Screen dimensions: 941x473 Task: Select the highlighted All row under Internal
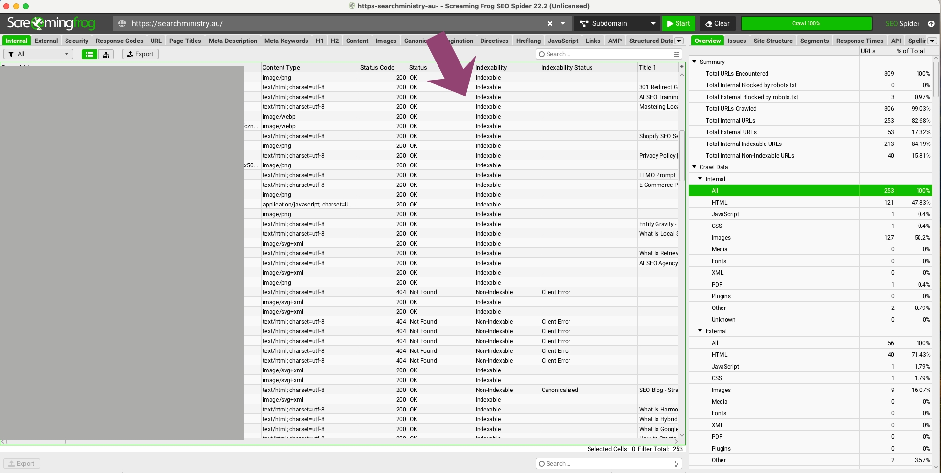(810, 191)
